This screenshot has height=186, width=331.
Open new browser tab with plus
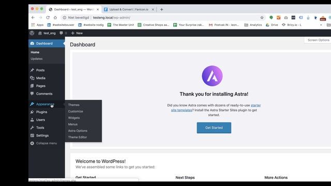pyautogui.click(x=162, y=9)
